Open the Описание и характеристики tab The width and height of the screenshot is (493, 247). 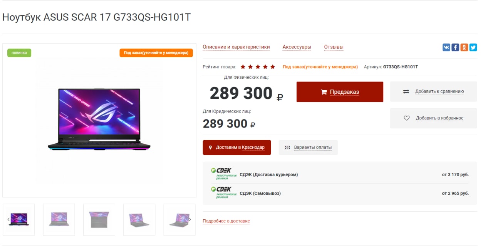236,47
